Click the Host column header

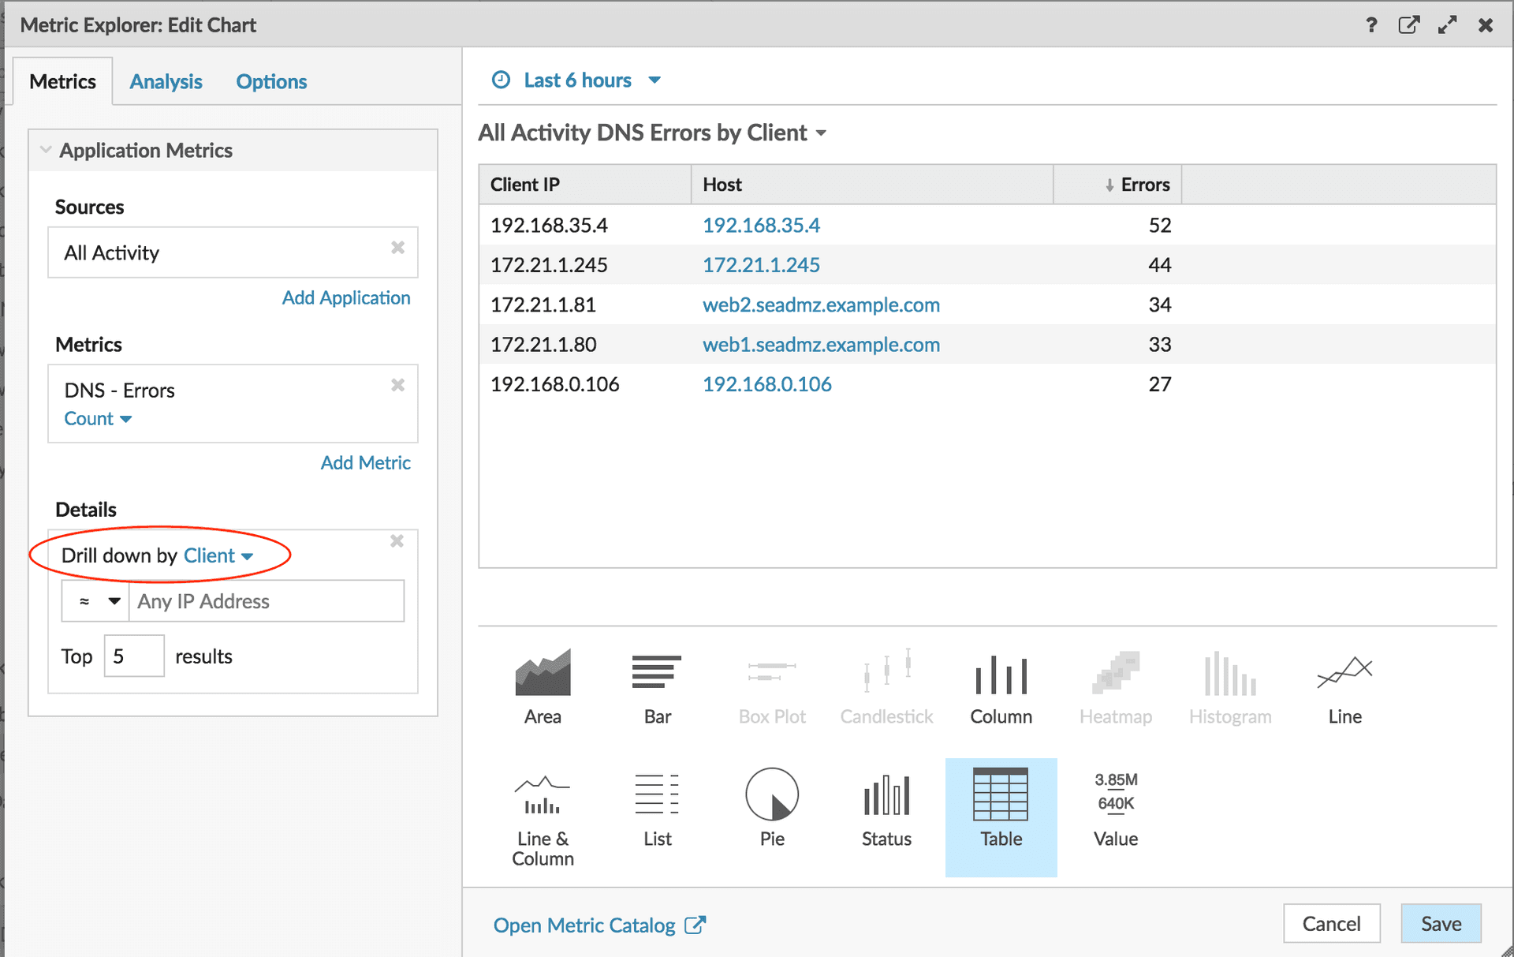point(872,185)
